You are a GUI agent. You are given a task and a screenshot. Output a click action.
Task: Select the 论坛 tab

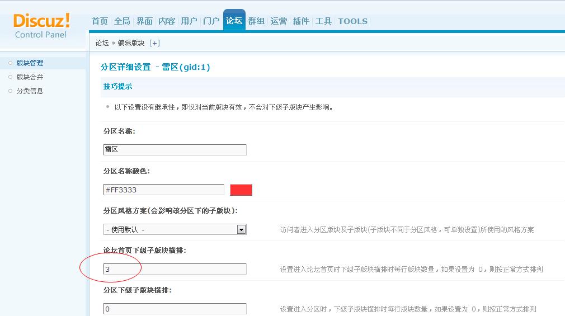234,20
